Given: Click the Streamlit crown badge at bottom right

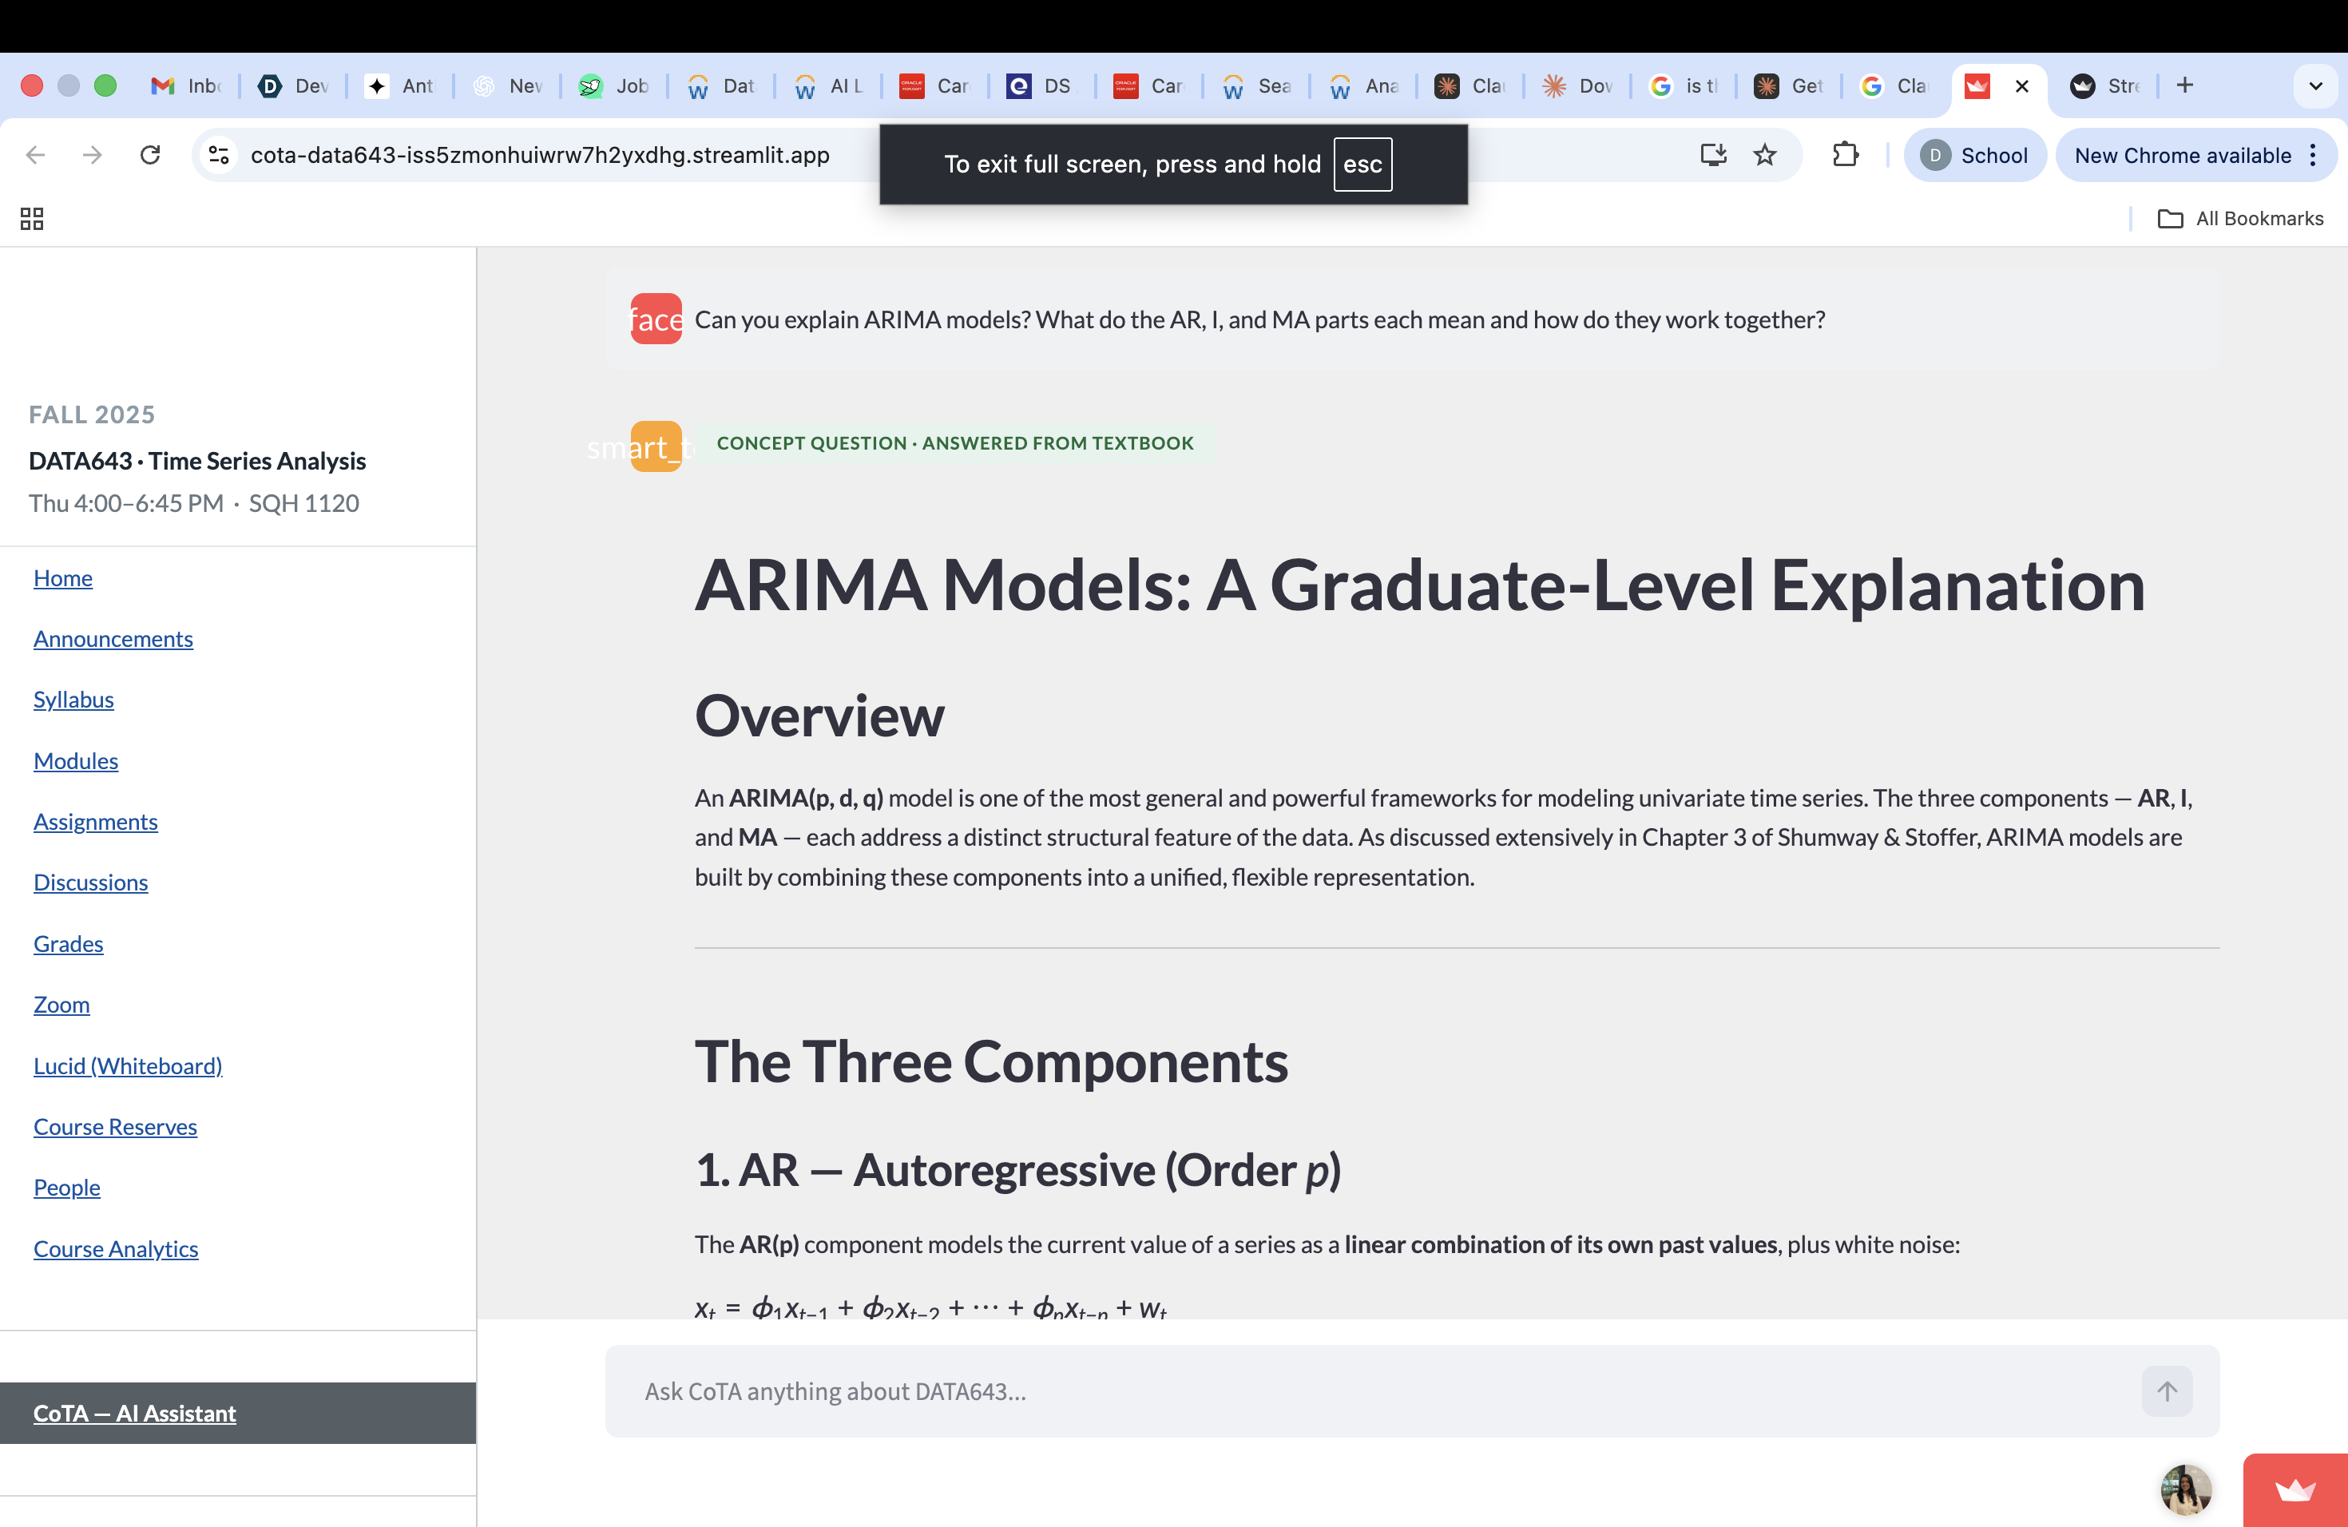Looking at the screenshot, I should pyautogui.click(x=2294, y=1489).
